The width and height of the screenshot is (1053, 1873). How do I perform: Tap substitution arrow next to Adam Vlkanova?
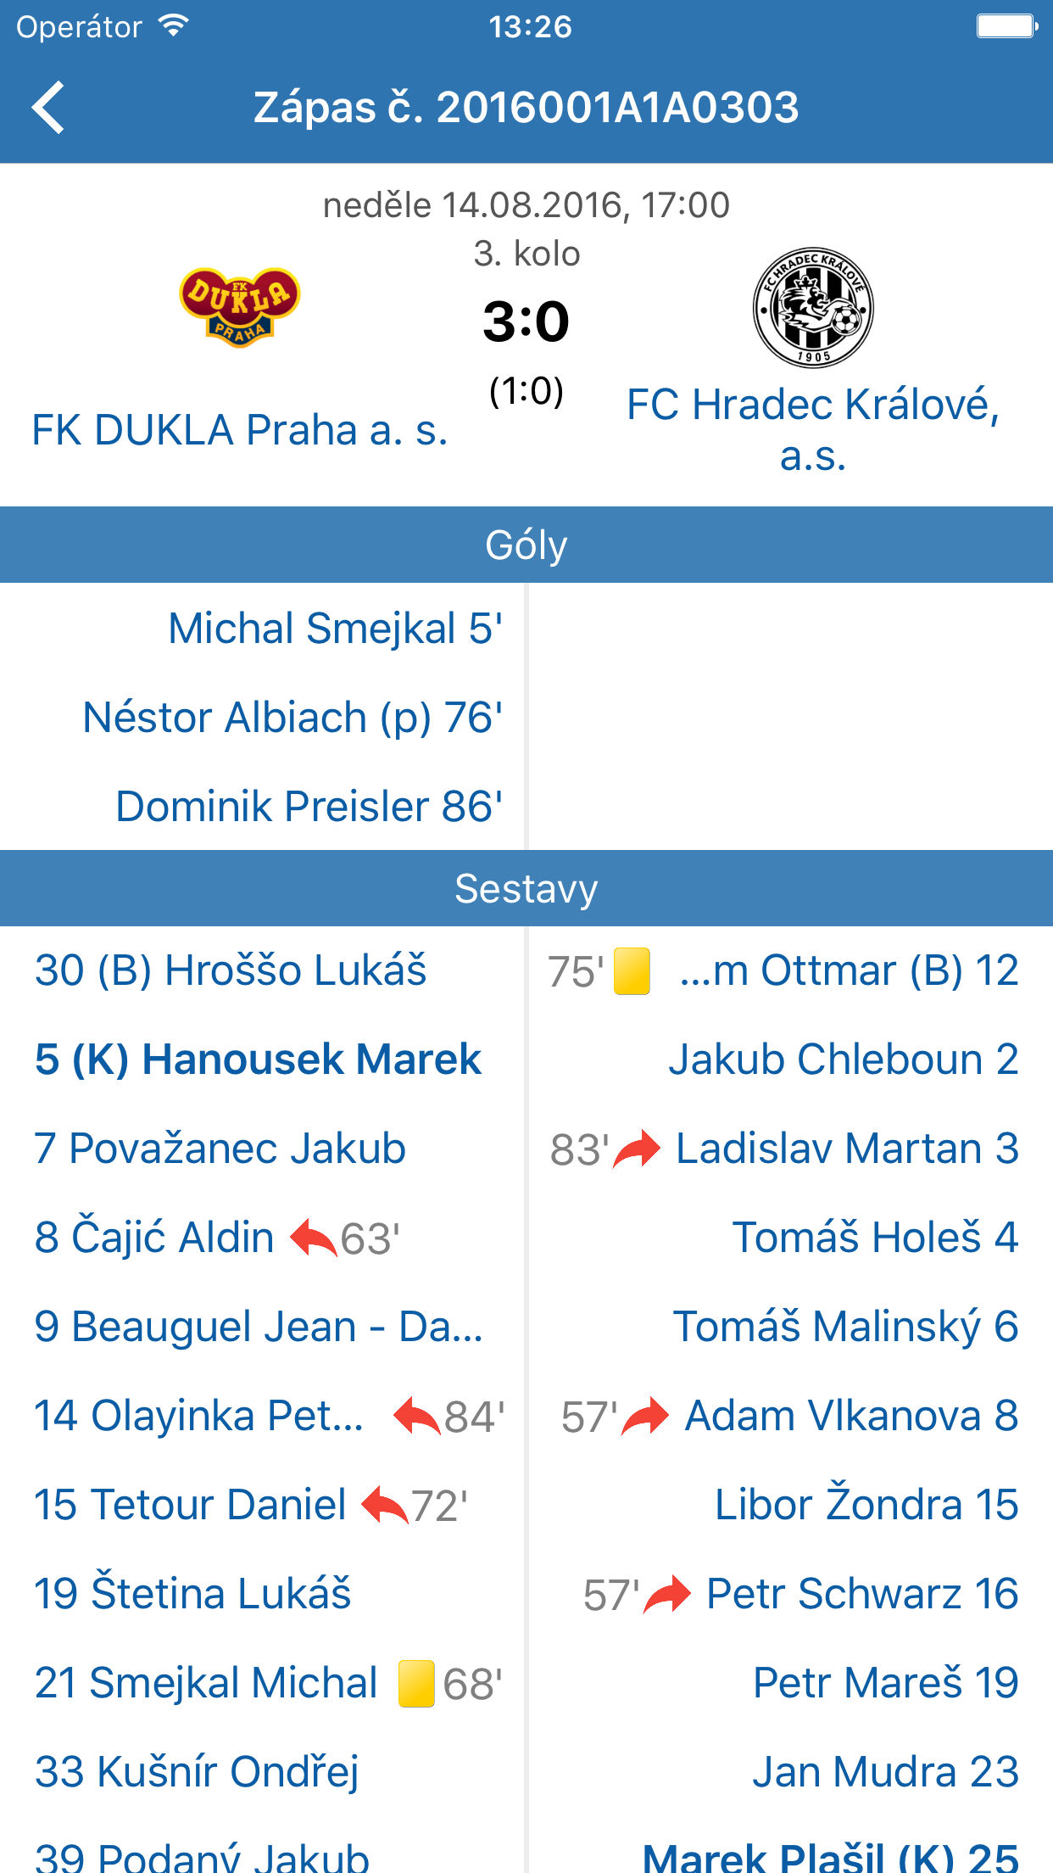coord(645,1417)
